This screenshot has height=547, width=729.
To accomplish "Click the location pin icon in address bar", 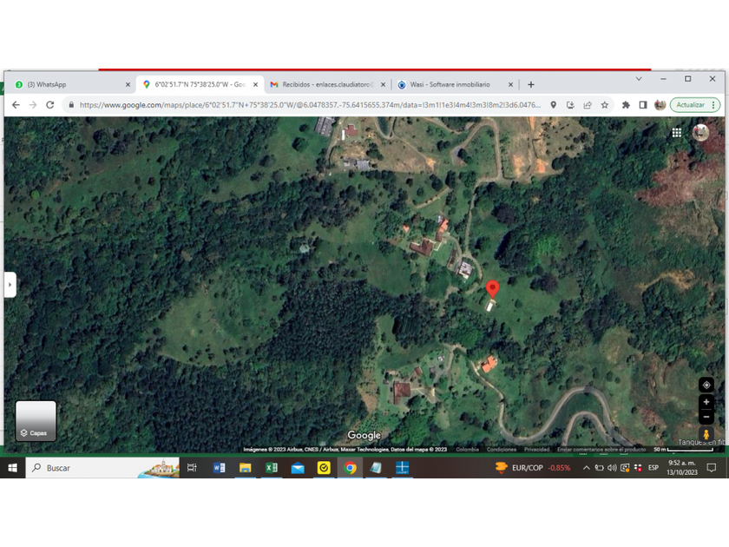I will [x=554, y=105].
